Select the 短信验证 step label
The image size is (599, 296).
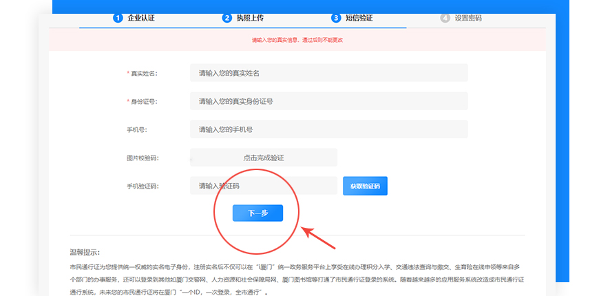(359, 18)
